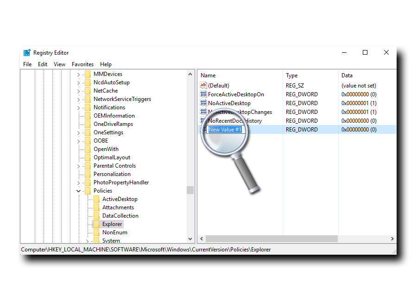This screenshot has height=301, width=417.
Task: Click the values pane scroll right arrow
Action: 392,239
